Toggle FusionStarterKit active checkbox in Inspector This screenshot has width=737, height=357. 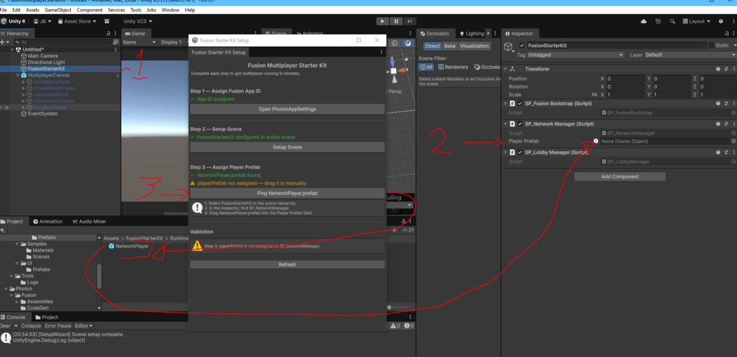522,45
